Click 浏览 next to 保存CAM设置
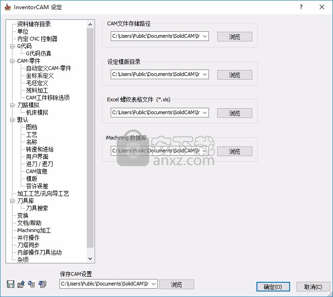This screenshot has width=333, height=297. point(177,284)
